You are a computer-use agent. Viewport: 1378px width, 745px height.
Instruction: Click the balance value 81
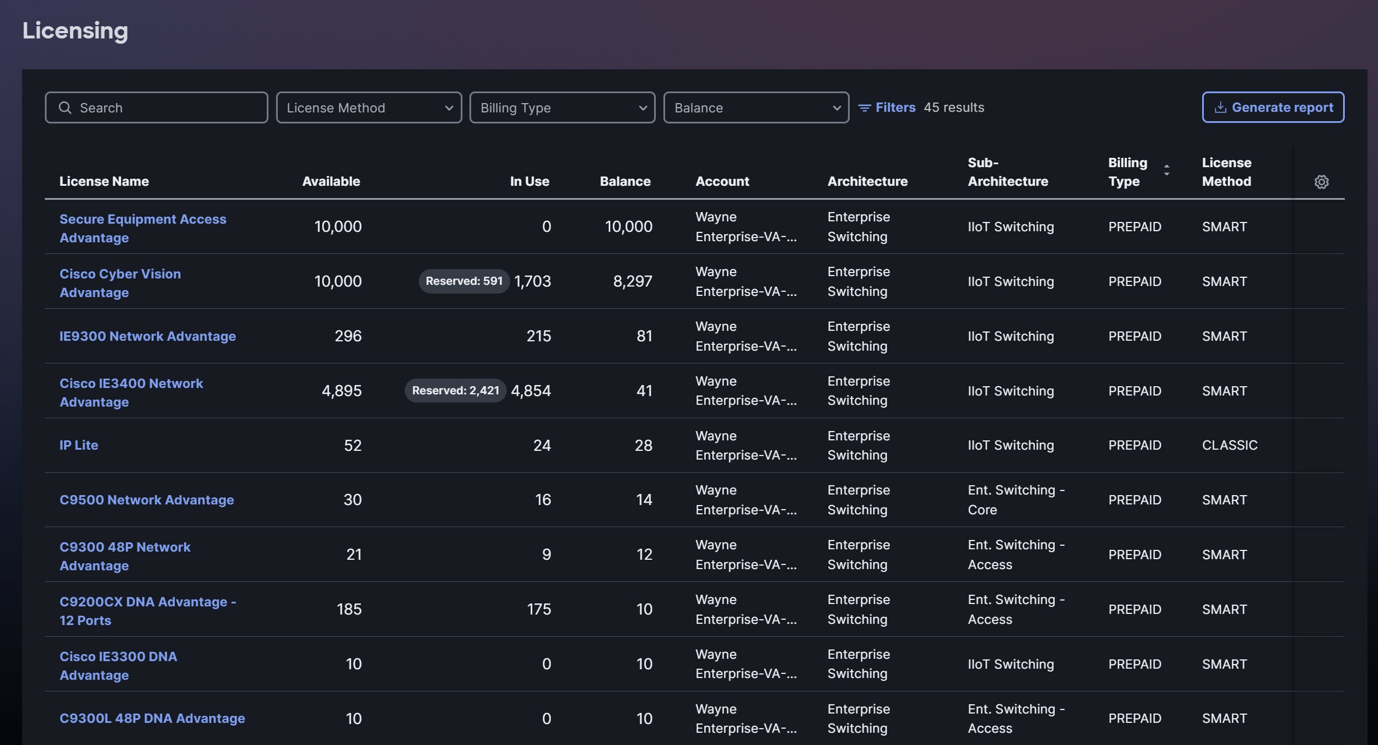coord(644,336)
